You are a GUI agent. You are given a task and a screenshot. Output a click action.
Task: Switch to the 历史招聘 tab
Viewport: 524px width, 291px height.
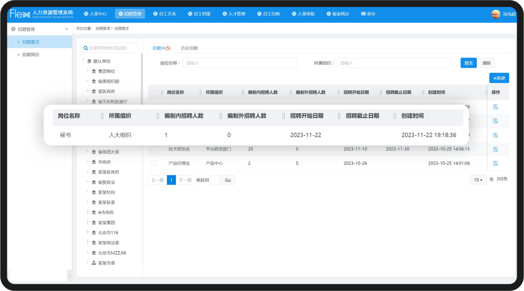189,48
